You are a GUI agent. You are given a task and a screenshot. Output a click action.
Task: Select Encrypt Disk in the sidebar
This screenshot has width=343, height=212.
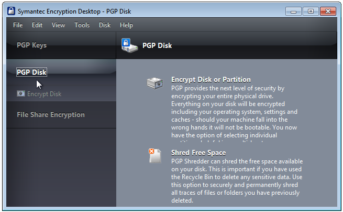pos(44,94)
